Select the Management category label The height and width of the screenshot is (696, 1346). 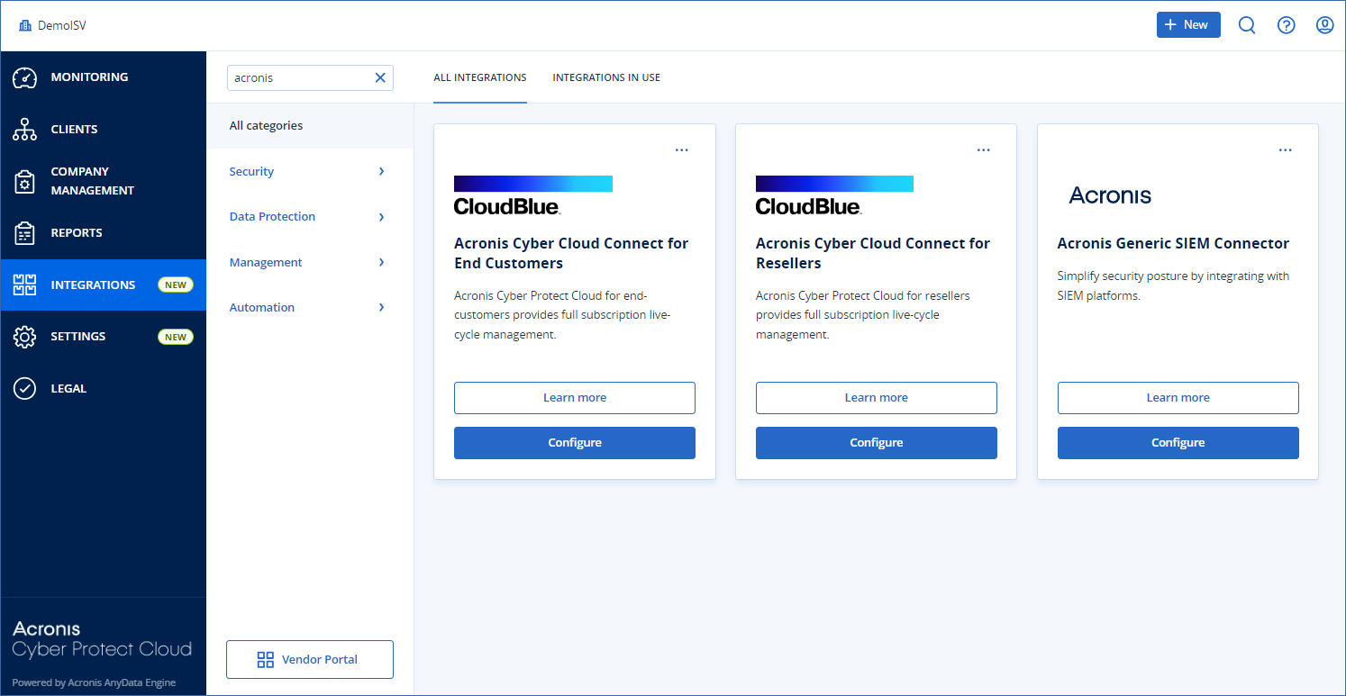point(266,263)
